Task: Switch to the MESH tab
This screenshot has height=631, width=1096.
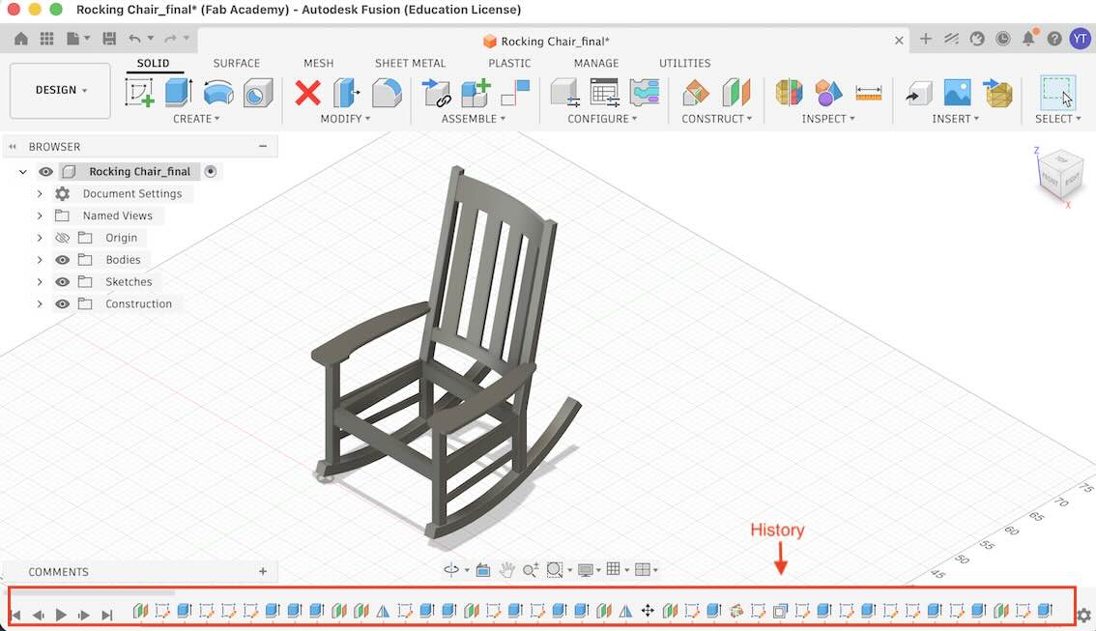Action: click(319, 63)
